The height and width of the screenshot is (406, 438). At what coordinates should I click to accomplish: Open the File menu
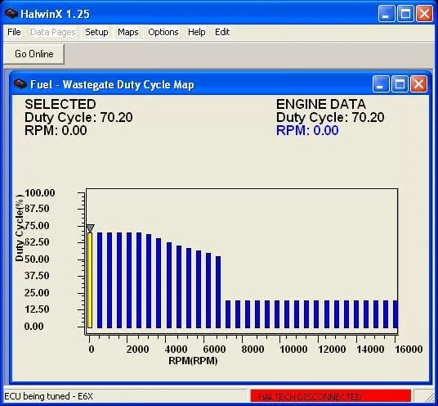(14, 32)
